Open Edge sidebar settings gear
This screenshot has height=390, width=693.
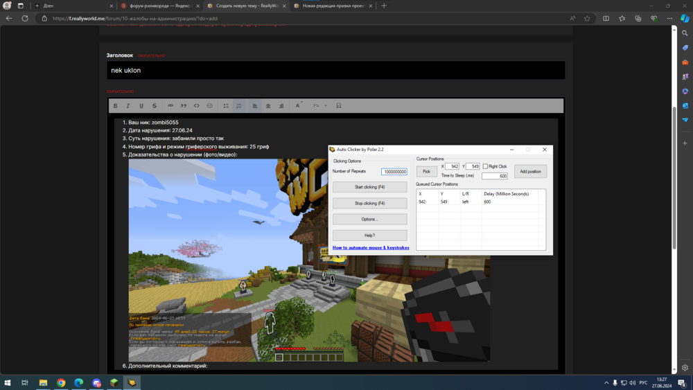click(685, 367)
